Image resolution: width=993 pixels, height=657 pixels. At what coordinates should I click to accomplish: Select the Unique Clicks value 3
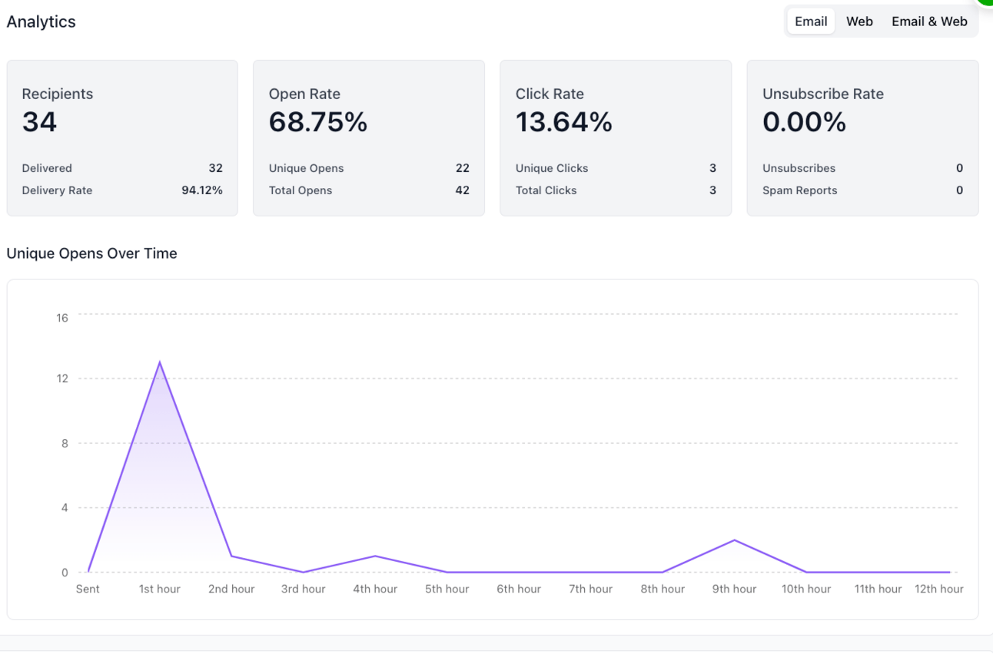713,168
